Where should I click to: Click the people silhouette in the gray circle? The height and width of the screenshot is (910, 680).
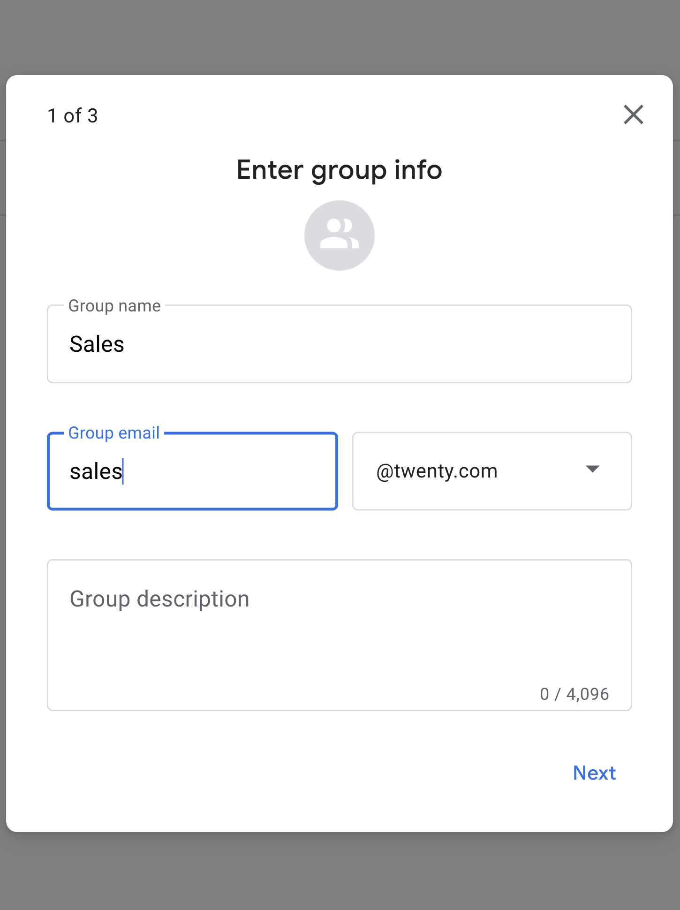point(340,234)
